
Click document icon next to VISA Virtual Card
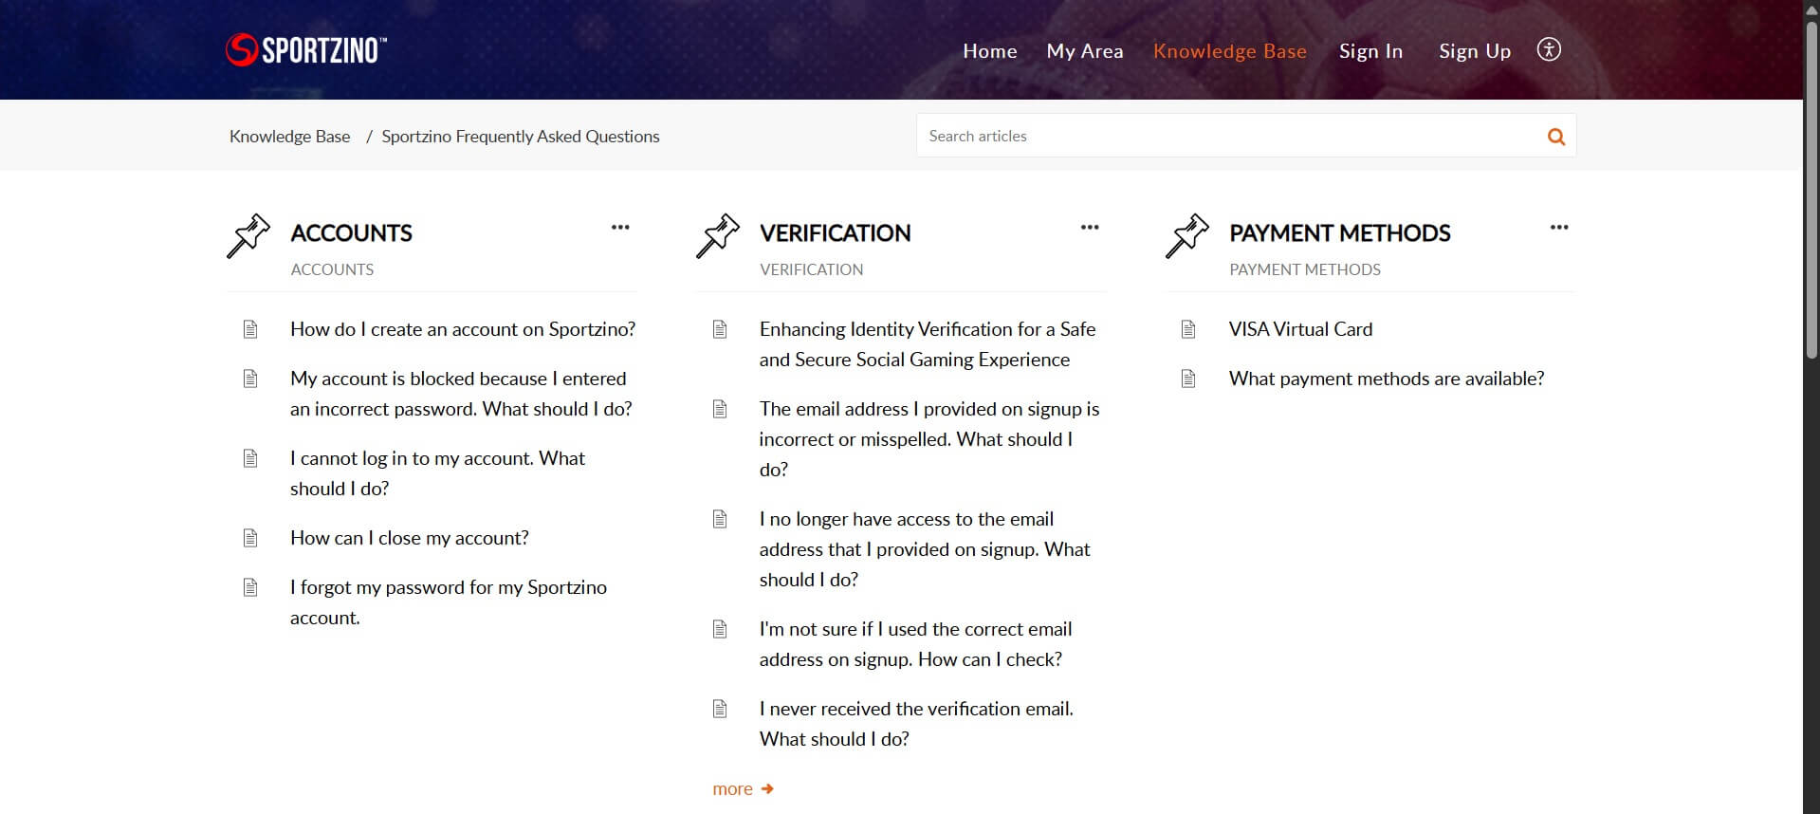tap(1188, 329)
